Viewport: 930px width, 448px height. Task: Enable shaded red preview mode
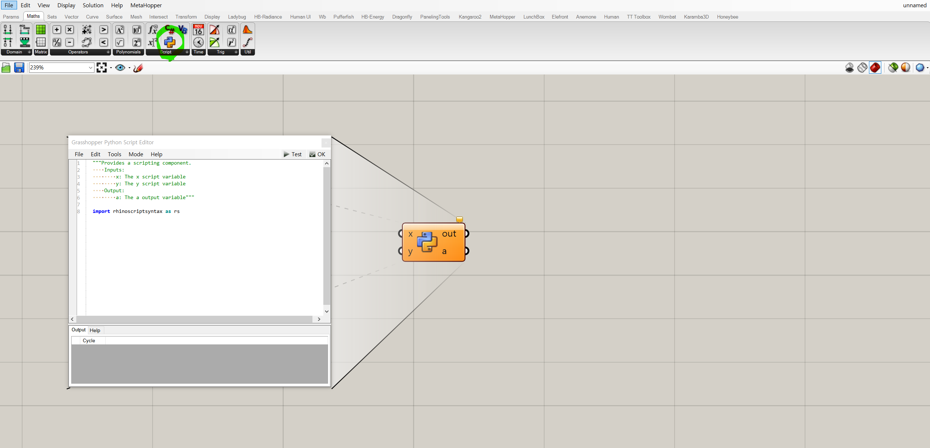(x=875, y=68)
